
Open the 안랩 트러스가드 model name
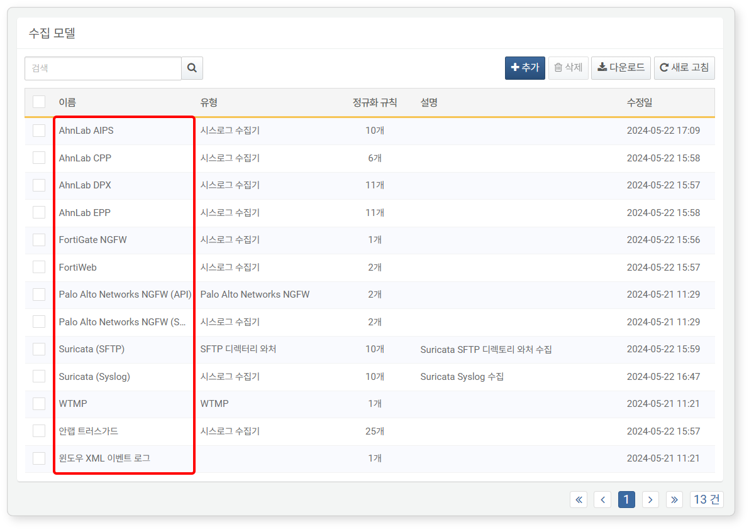[89, 431]
